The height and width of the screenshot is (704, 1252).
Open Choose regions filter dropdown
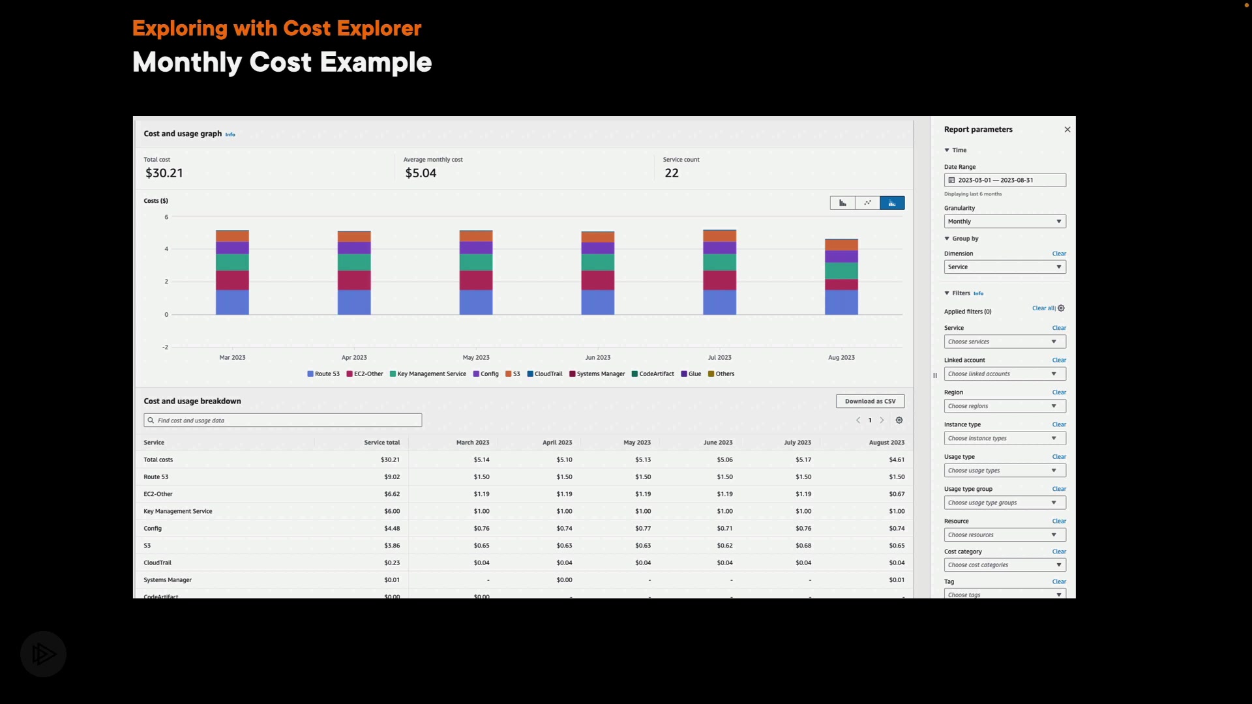pyautogui.click(x=1004, y=406)
